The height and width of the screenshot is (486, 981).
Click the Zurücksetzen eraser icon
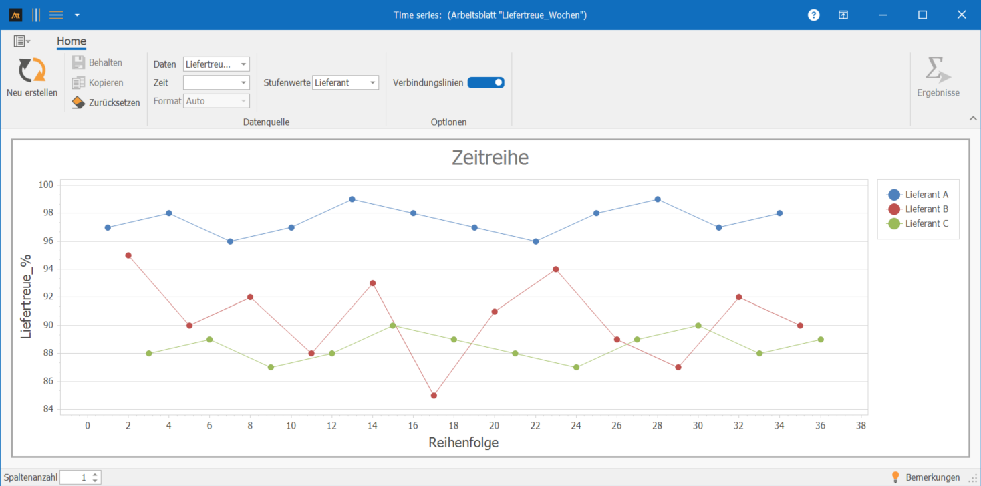[x=78, y=102]
